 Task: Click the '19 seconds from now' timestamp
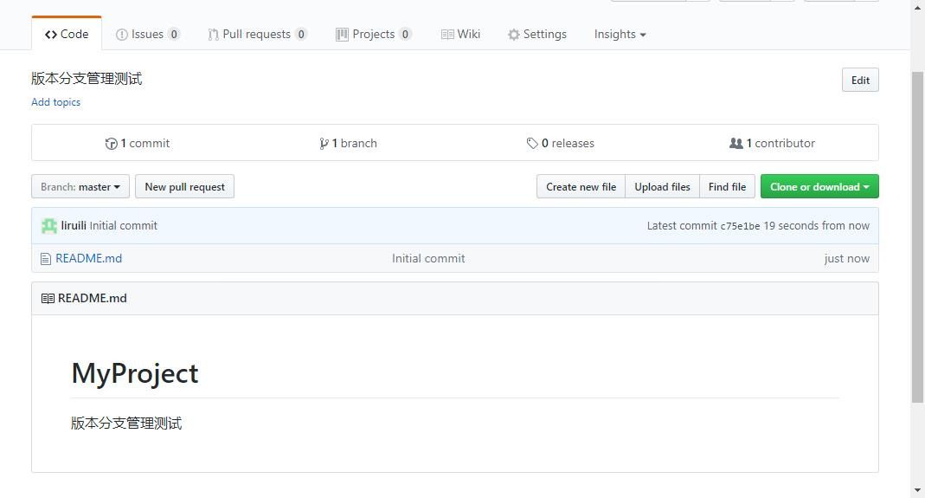[x=817, y=226]
